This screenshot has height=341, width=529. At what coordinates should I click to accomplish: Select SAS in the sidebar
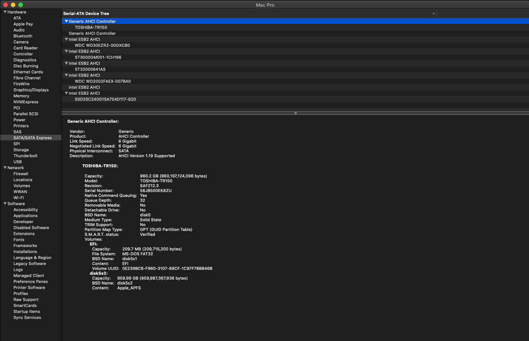click(18, 132)
